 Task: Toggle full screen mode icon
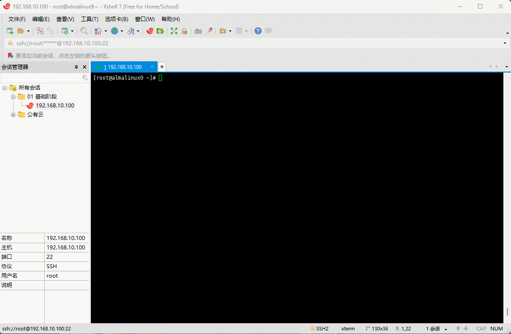click(x=174, y=31)
